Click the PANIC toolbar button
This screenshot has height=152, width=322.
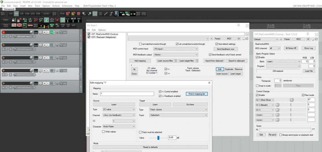6,20
